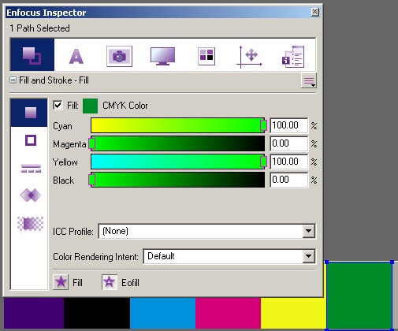Open the Position axes and arrows icon

tap(249, 57)
